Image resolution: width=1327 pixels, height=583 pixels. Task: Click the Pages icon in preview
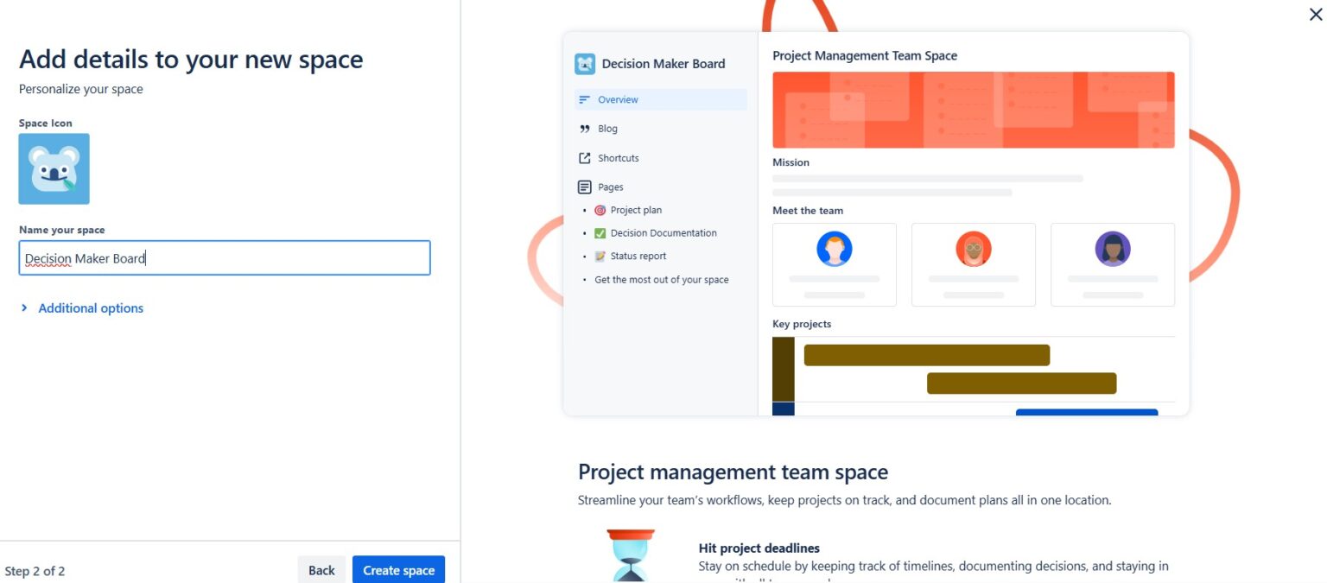click(585, 187)
